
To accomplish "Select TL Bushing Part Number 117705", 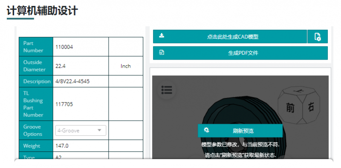I will (x=64, y=104).
